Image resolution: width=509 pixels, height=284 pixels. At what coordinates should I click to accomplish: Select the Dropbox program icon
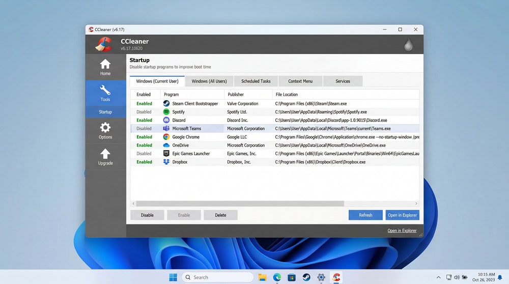(x=166, y=162)
